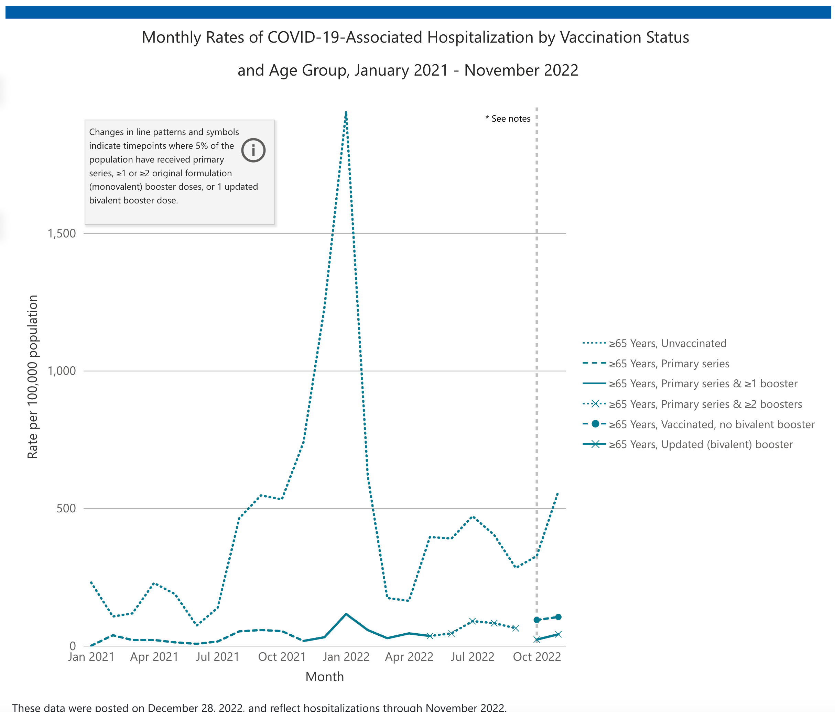Click Oct 2022 bivalent booster X marker
The width and height of the screenshot is (835, 712).
pyautogui.click(x=537, y=639)
